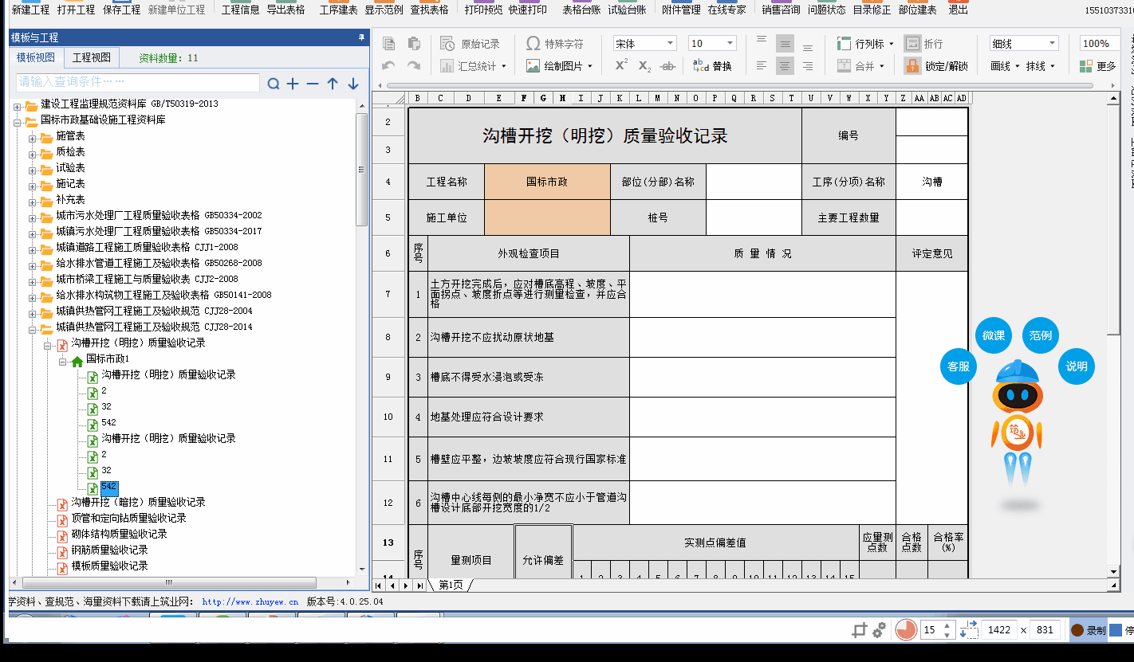Apply subscript formatting (X₂)
The image size is (1134, 662).
[644, 66]
